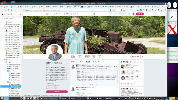178x100 pixels.
Task: Retweet the first tweet
Action: click(x=83, y=84)
